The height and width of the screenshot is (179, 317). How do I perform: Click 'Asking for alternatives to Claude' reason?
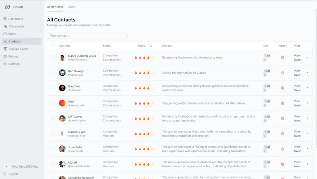184,73
